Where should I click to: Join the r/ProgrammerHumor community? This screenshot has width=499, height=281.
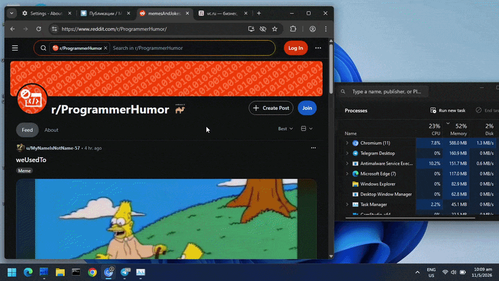(307, 108)
